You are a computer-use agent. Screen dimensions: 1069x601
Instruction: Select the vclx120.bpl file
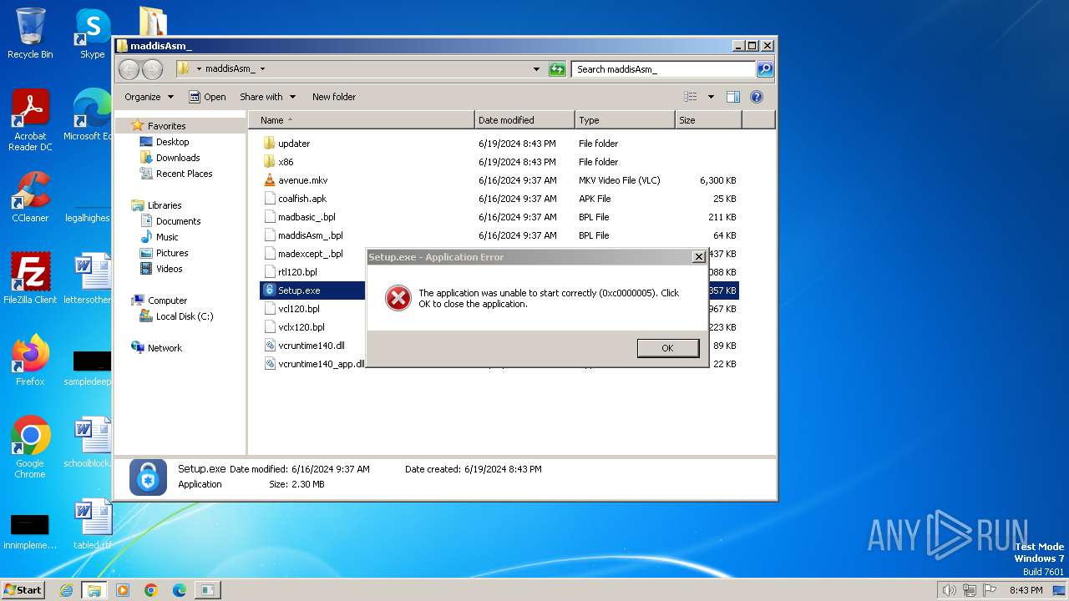tap(301, 327)
